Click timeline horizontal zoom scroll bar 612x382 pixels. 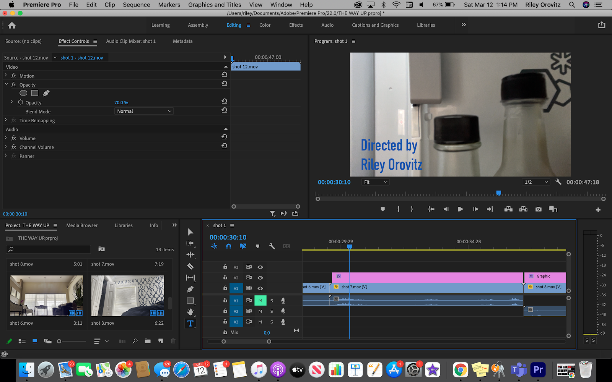(246, 342)
